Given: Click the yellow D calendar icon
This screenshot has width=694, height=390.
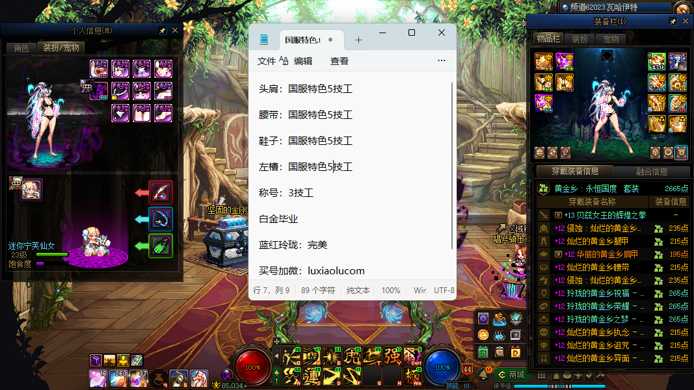Looking at the screenshot, I should click(x=516, y=352).
